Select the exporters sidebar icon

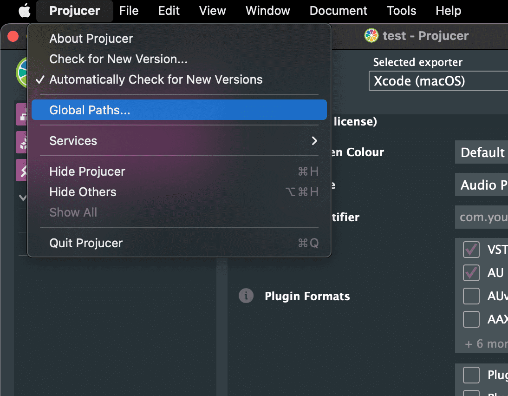pos(22,170)
